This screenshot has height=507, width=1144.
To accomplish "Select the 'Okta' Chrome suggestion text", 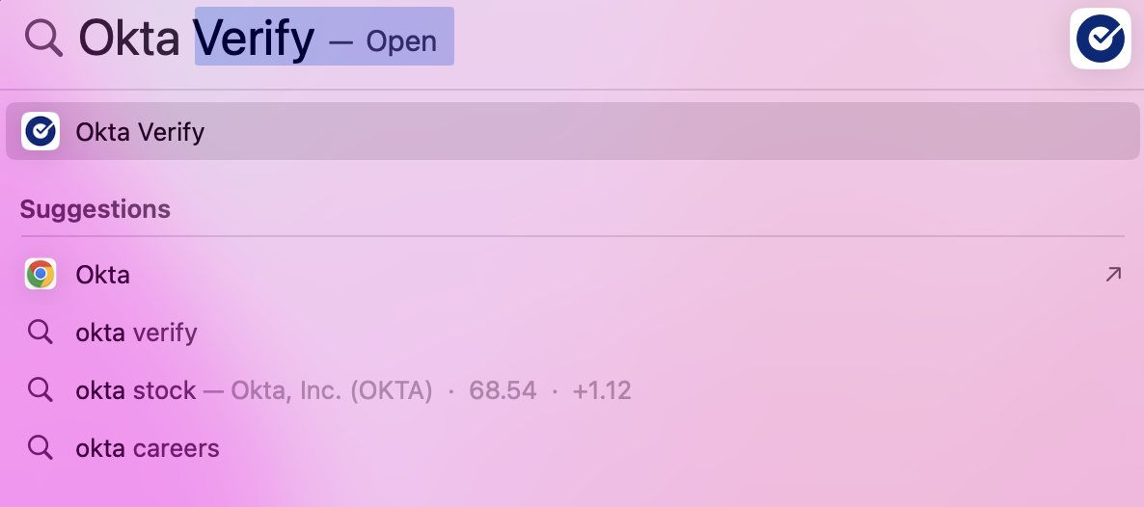I will click(x=102, y=275).
